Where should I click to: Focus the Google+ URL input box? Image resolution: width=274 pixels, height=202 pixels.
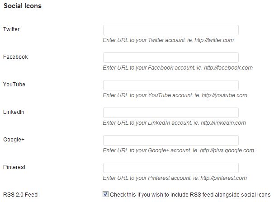pos(170,141)
